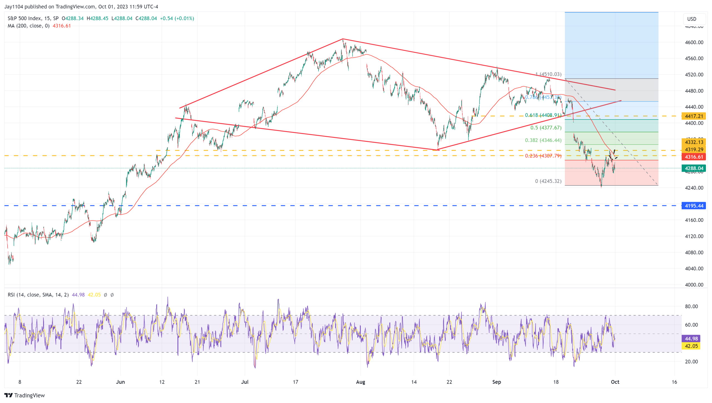Click the green 4288.04 last price tag
The image size is (712, 403).
(x=694, y=168)
